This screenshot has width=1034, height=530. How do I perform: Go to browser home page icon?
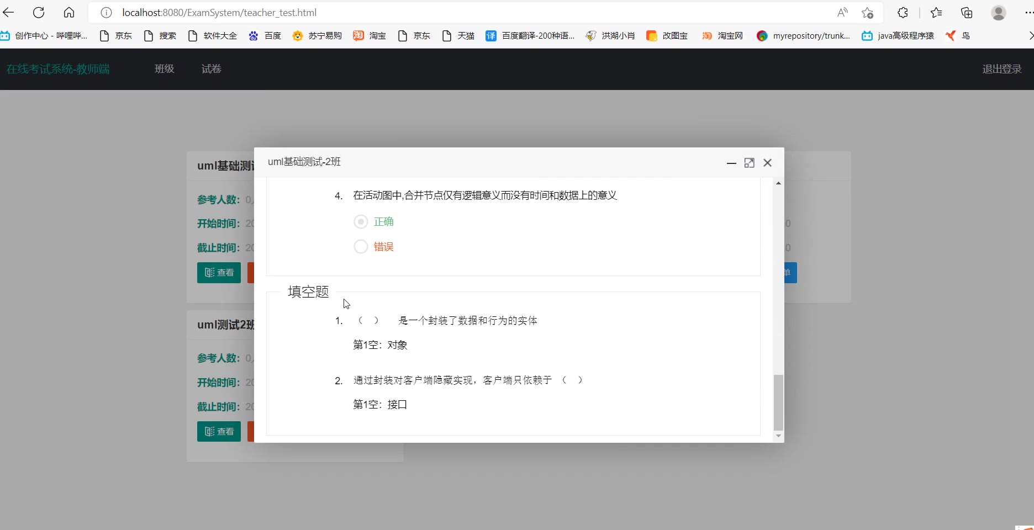click(69, 13)
